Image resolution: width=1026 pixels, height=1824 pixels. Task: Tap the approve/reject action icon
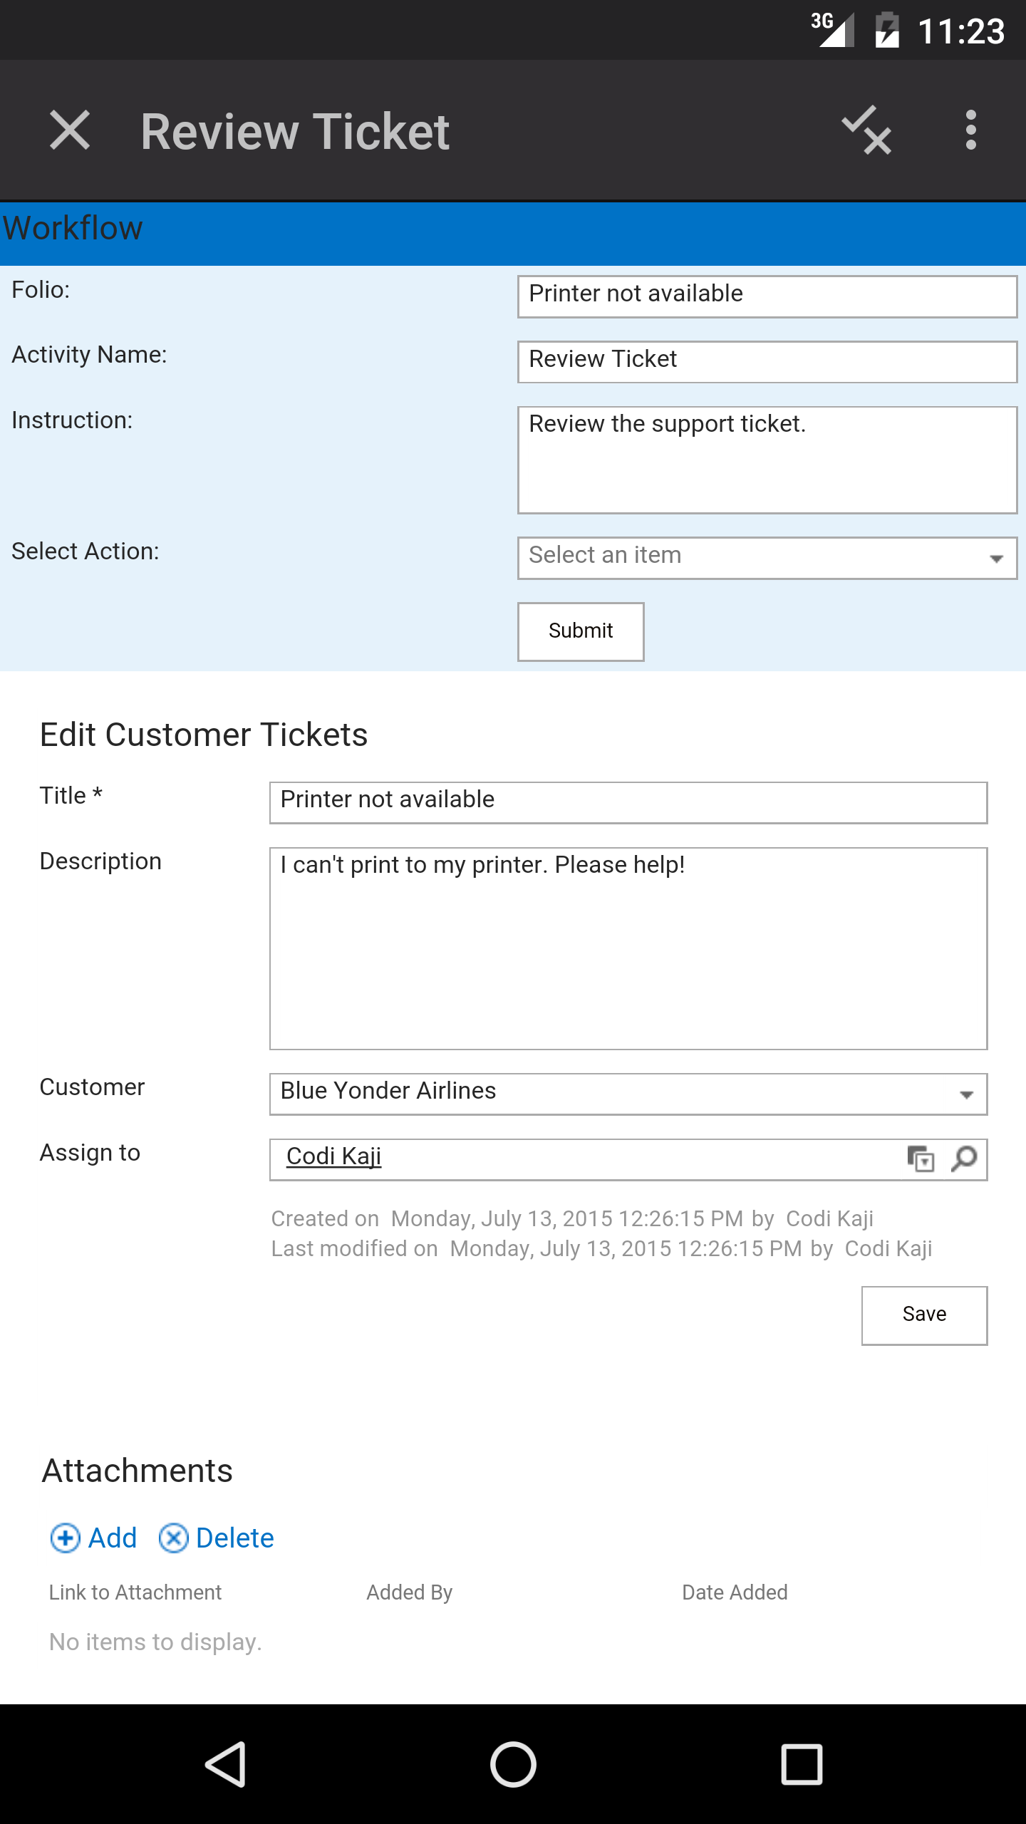(x=866, y=130)
